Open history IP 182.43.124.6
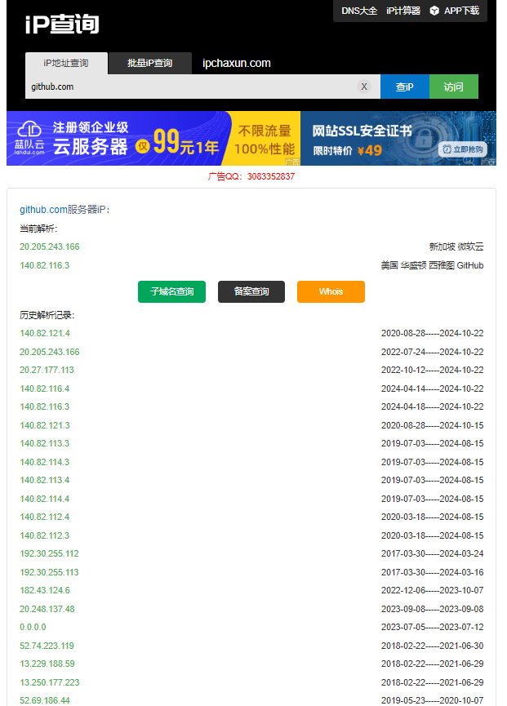Image resolution: width=507 pixels, height=706 pixels. pos(45,590)
